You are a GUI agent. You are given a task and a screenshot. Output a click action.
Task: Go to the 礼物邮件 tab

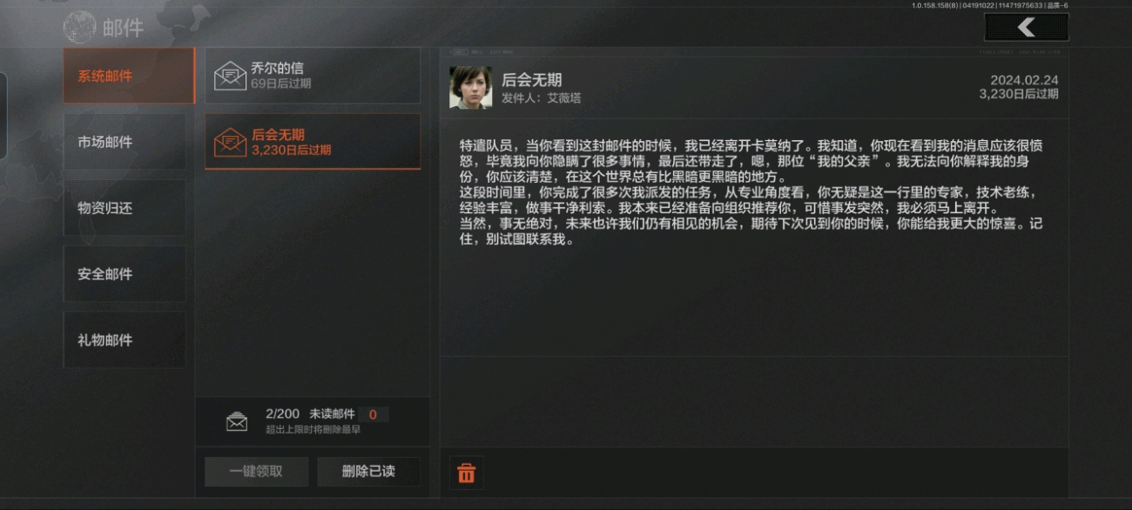point(125,340)
